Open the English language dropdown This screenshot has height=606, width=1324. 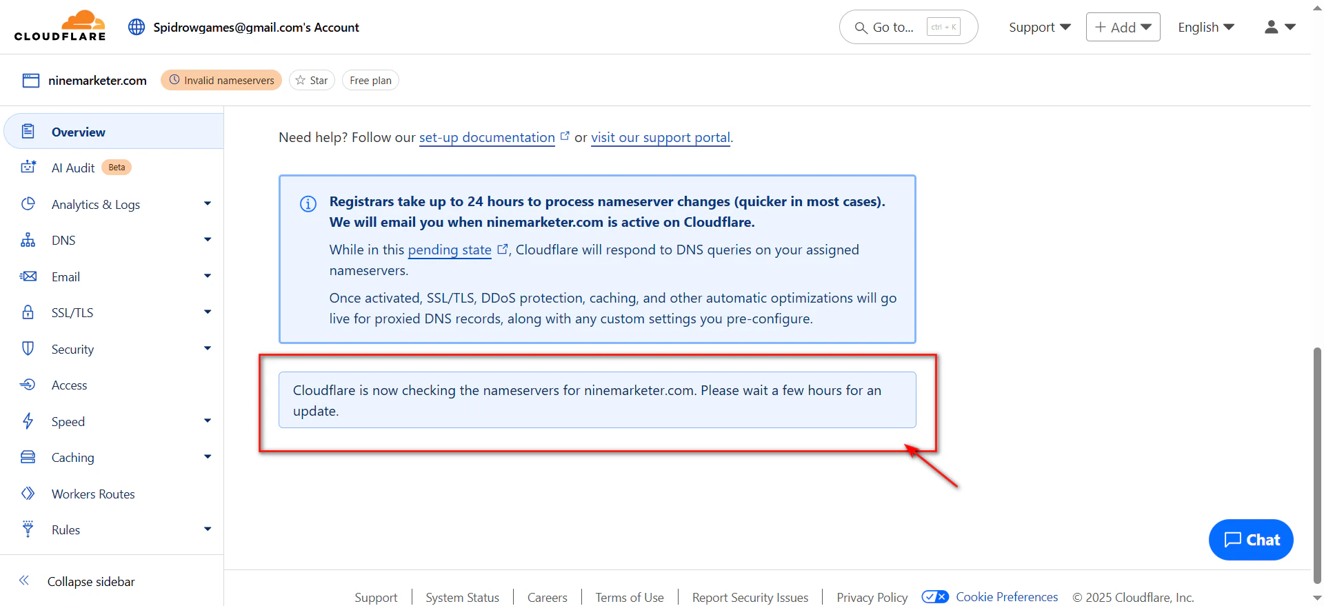1206,27
